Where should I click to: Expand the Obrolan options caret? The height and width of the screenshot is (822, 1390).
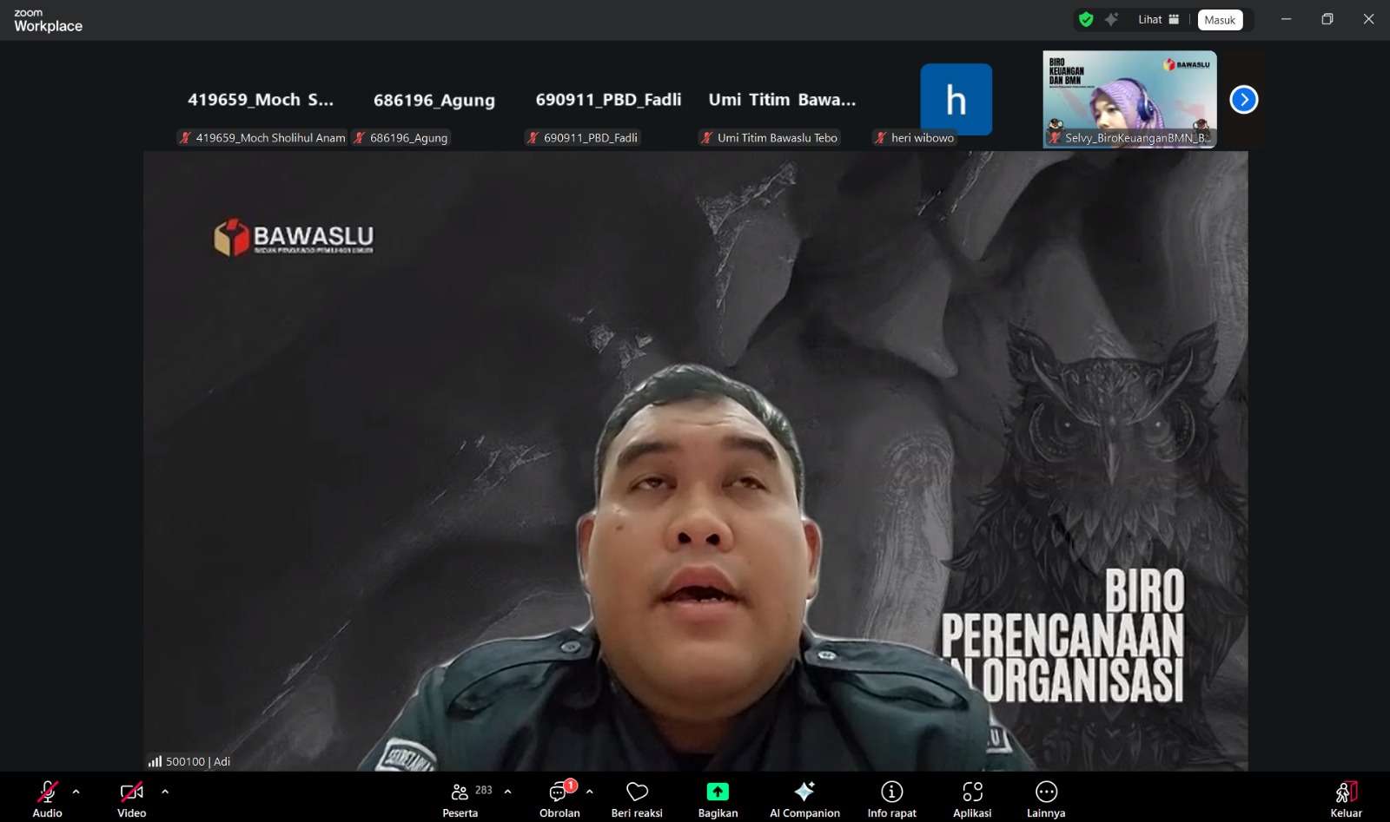[590, 792]
